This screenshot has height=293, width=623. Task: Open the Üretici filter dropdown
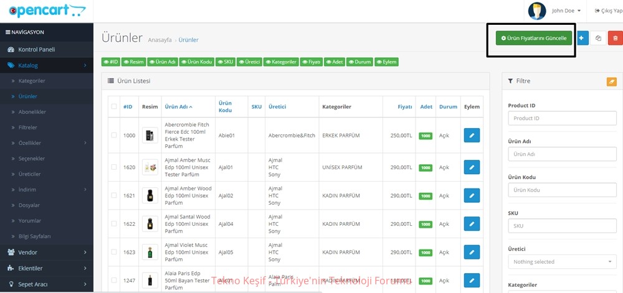[562, 262]
